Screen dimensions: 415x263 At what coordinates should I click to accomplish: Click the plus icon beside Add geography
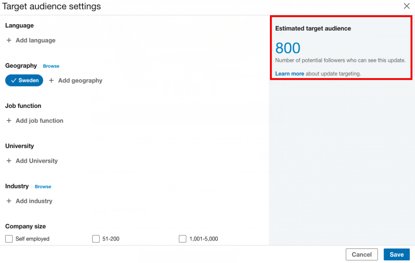pyautogui.click(x=51, y=81)
